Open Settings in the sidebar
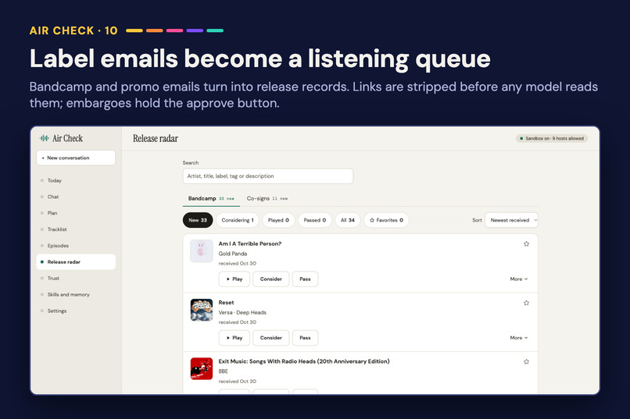 [x=76, y=311]
